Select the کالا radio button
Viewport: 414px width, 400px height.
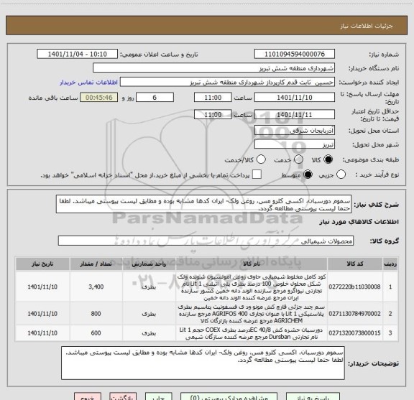coord(328,159)
